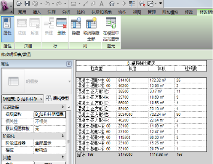Select the volume cell 20.79 m³
This screenshot has height=164, width=213.
[x=162, y=149]
